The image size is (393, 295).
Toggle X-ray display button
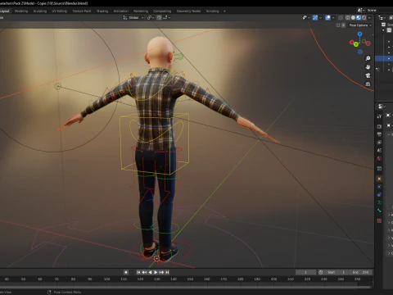(x=341, y=18)
